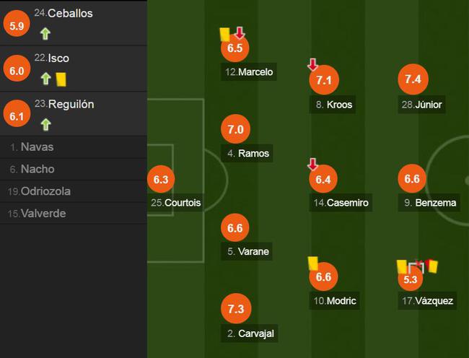Open Benzema player name label

point(429,203)
